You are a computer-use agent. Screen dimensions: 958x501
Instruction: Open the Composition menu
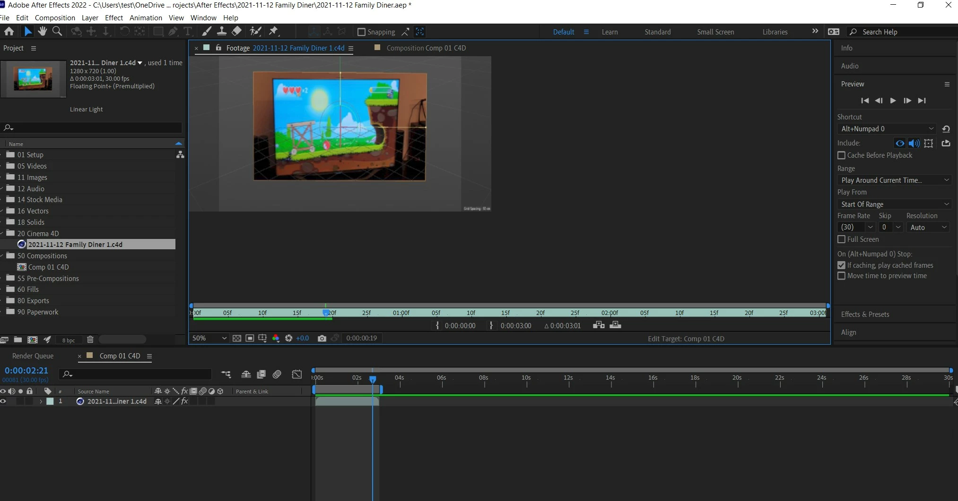pyautogui.click(x=55, y=17)
